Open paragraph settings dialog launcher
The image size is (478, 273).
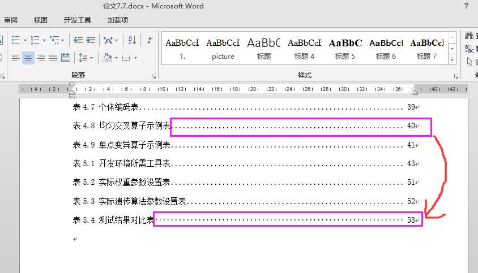pyautogui.click(x=153, y=76)
